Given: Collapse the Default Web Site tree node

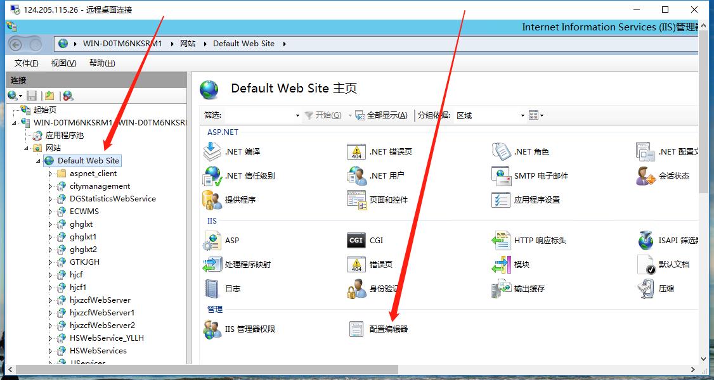Looking at the screenshot, I should pyautogui.click(x=38, y=161).
